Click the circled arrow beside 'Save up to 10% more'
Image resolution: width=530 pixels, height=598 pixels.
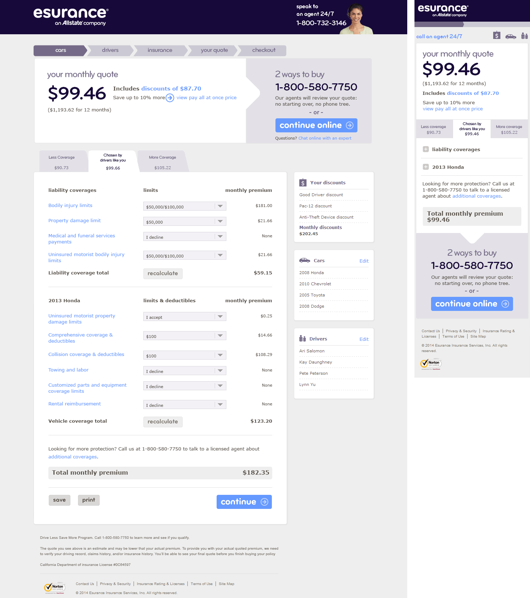pos(170,98)
